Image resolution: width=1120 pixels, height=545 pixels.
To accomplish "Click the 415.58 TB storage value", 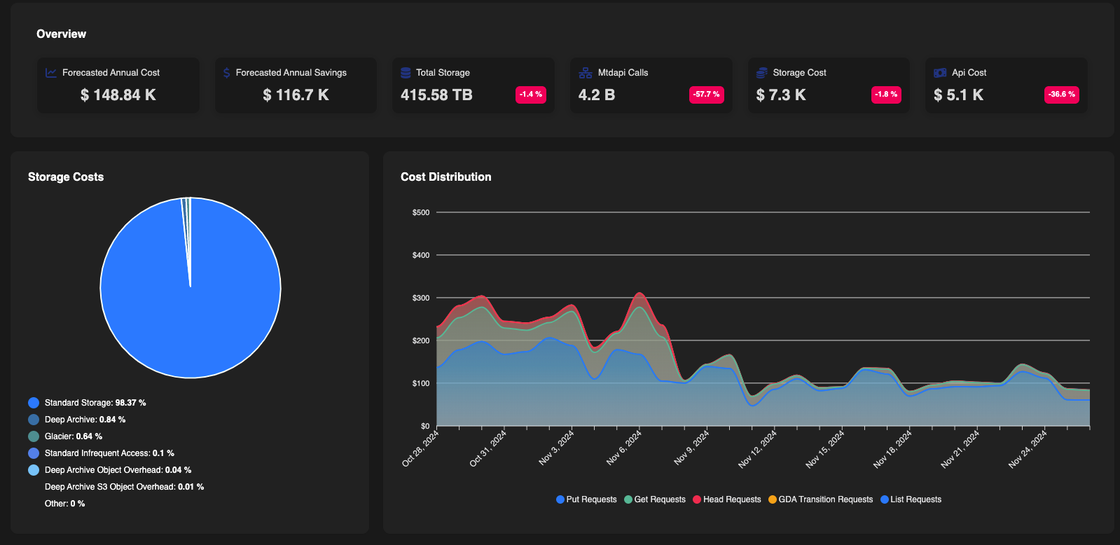I will (436, 95).
